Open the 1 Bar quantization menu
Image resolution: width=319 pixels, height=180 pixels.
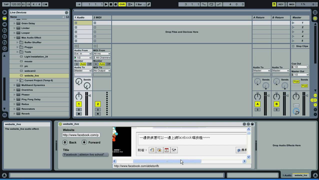coord(140,4)
